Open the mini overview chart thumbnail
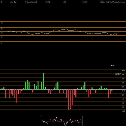The height and width of the screenshot is (126, 126). [x=62, y=121]
